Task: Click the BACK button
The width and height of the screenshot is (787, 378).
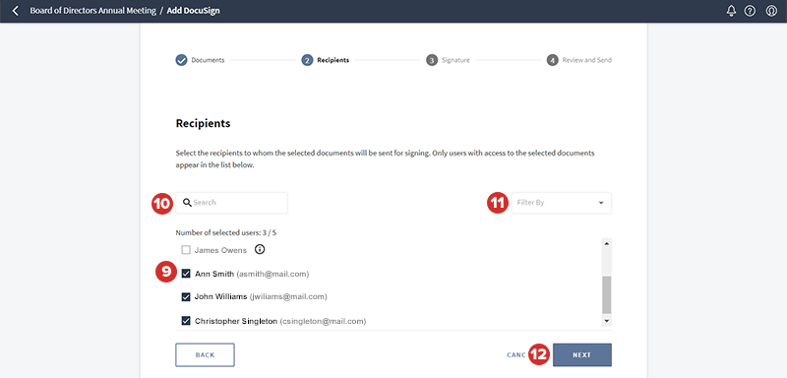Action: [x=205, y=355]
